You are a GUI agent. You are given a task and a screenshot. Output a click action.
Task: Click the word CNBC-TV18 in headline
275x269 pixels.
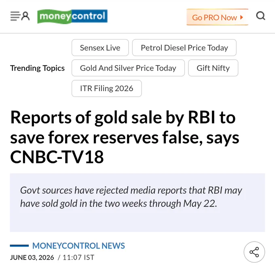pos(57,157)
